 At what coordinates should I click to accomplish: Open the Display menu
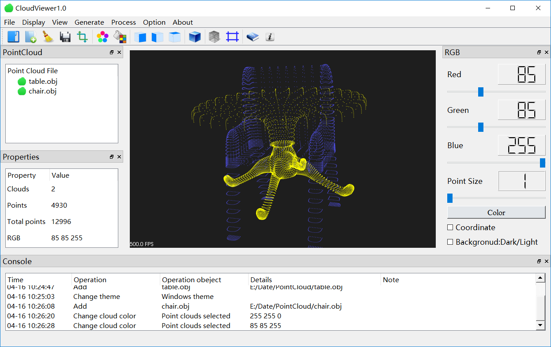(34, 22)
